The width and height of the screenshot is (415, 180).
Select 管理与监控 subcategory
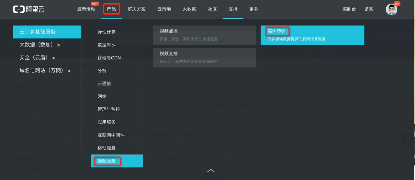(109, 109)
